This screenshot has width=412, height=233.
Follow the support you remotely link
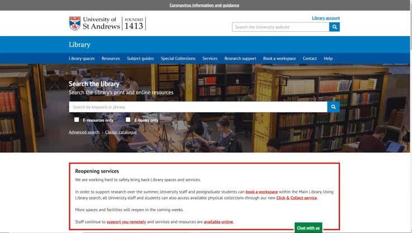tap(126, 222)
